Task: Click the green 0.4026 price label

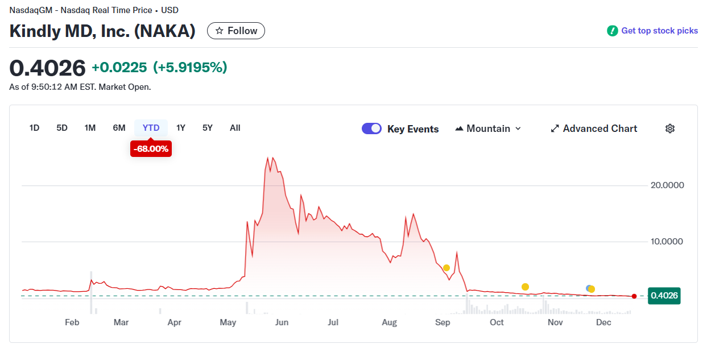Action: [x=664, y=296]
